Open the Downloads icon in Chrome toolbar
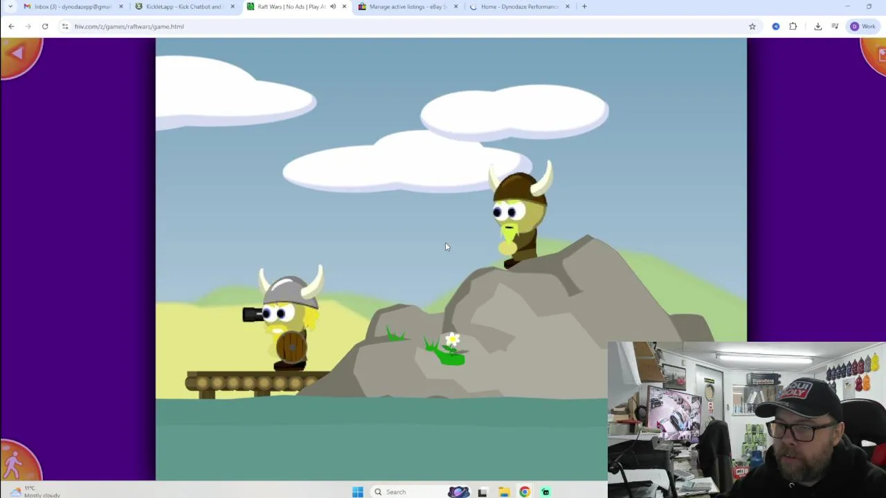The width and height of the screenshot is (886, 498). click(817, 26)
